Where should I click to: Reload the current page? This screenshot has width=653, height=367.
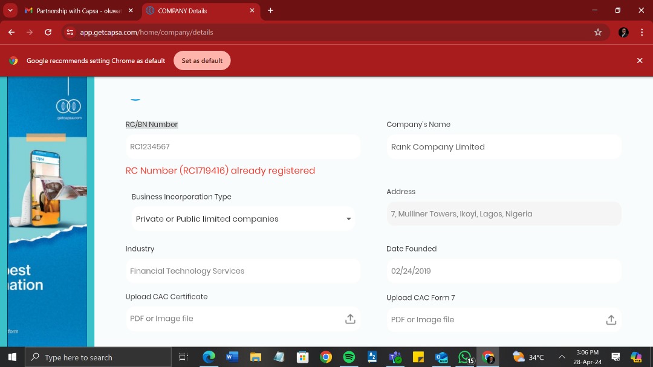click(48, 32)
